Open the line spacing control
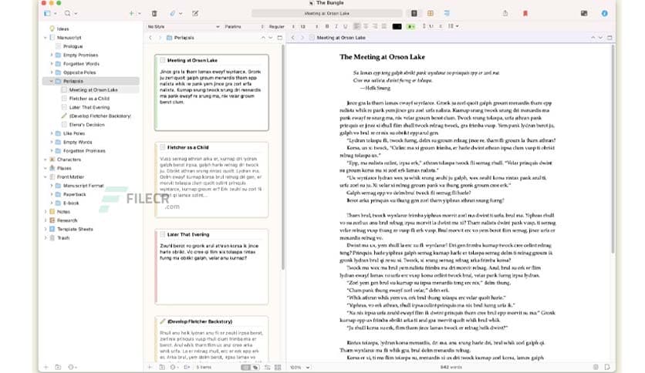 click(x=431, y=26)
